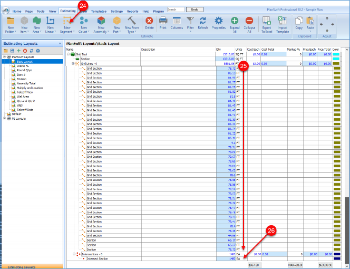The width and height of the screenshot is (350, 269).
Task: Click the New Item ribbon icon
Action: point(24,21)
